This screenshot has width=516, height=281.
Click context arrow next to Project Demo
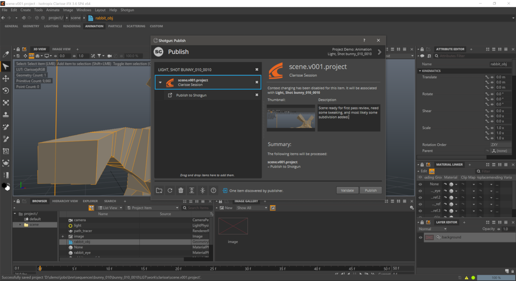point(379,52)
